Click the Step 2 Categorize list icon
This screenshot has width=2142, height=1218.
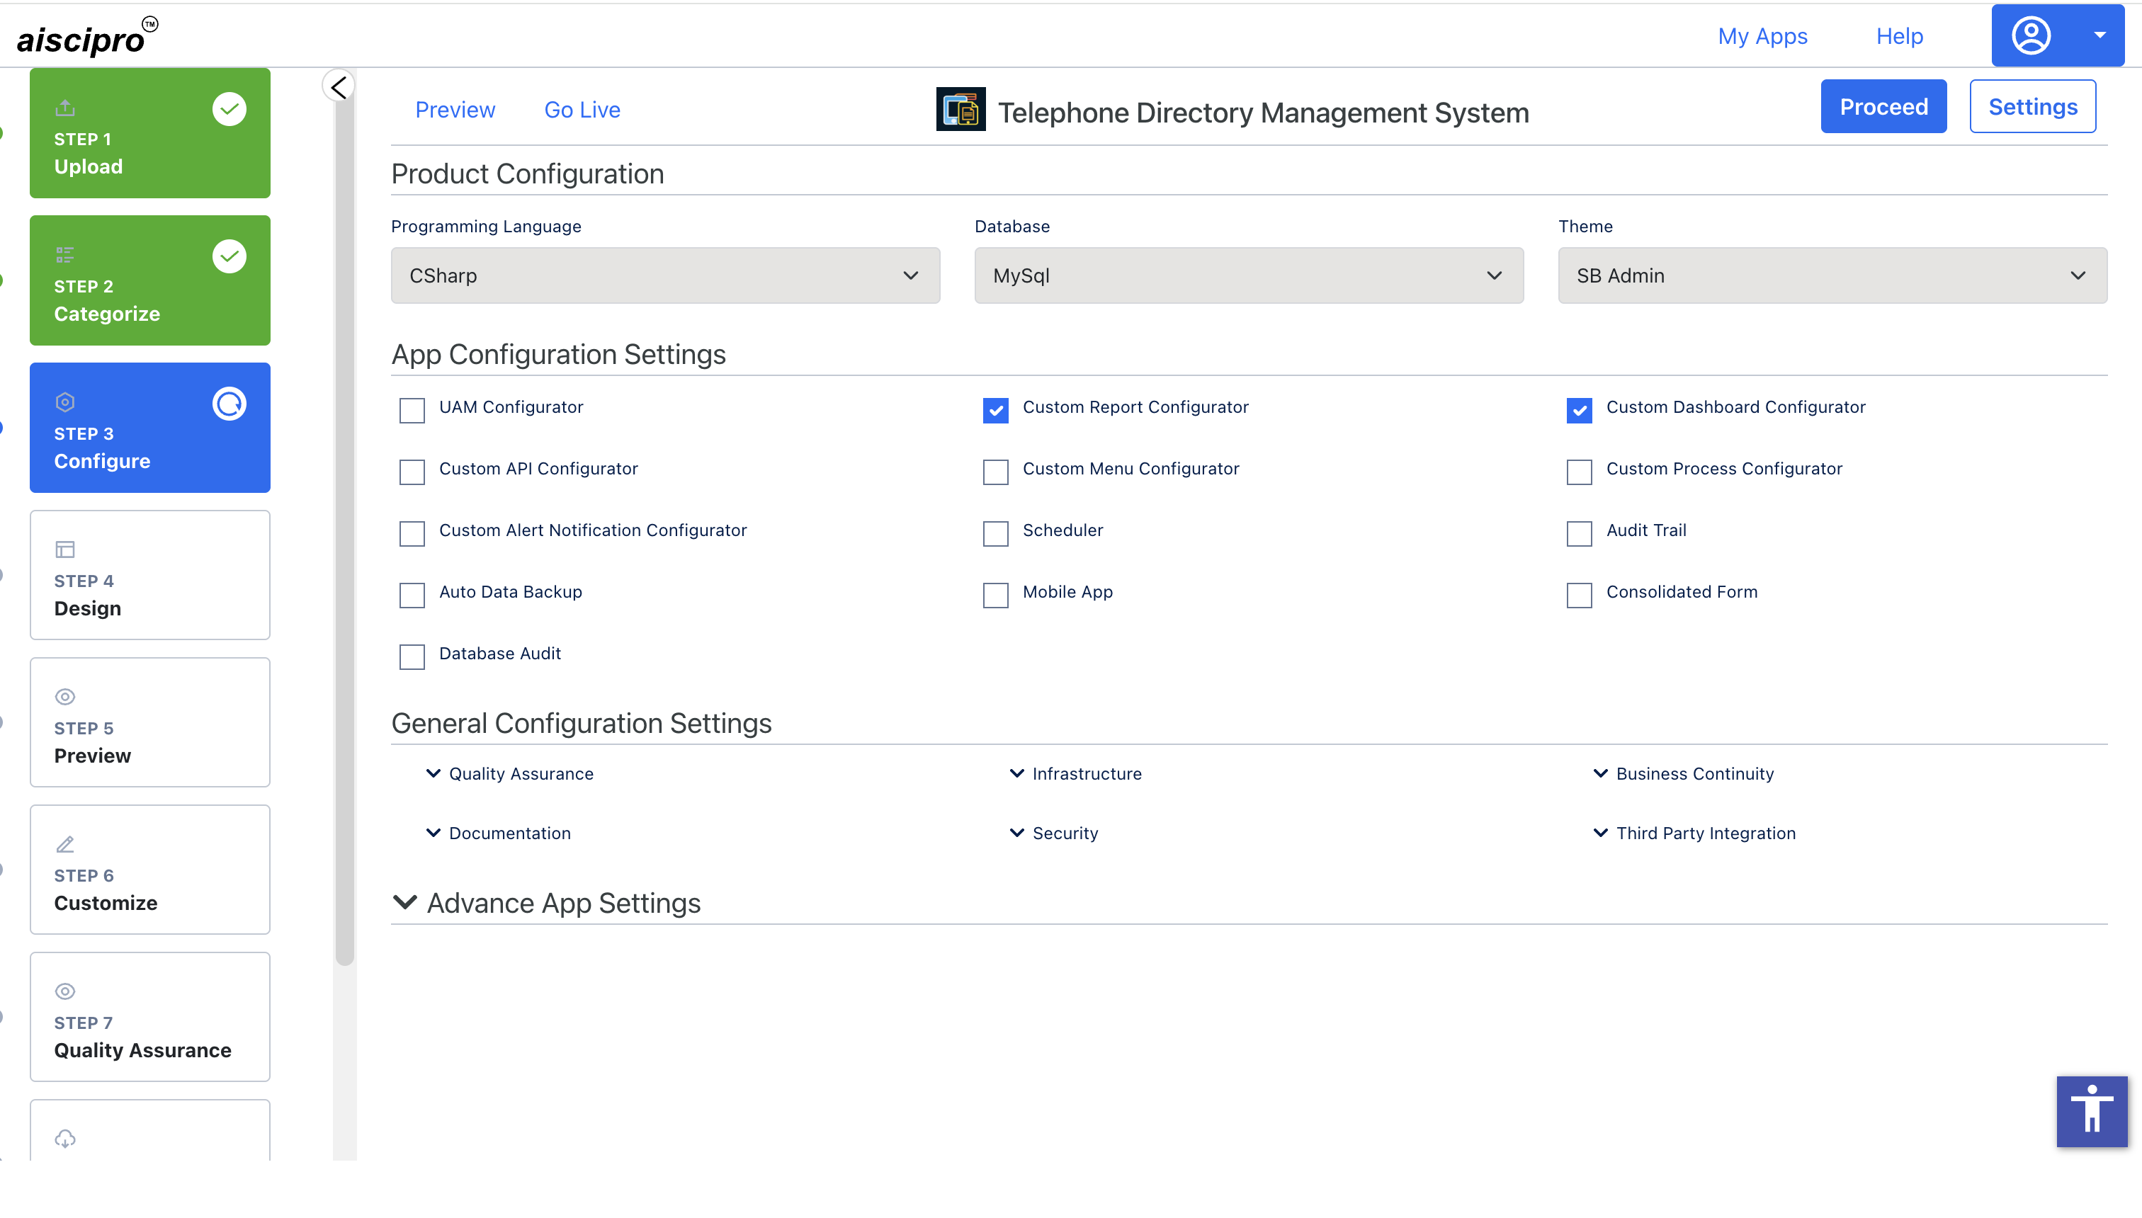coord(65,255)
